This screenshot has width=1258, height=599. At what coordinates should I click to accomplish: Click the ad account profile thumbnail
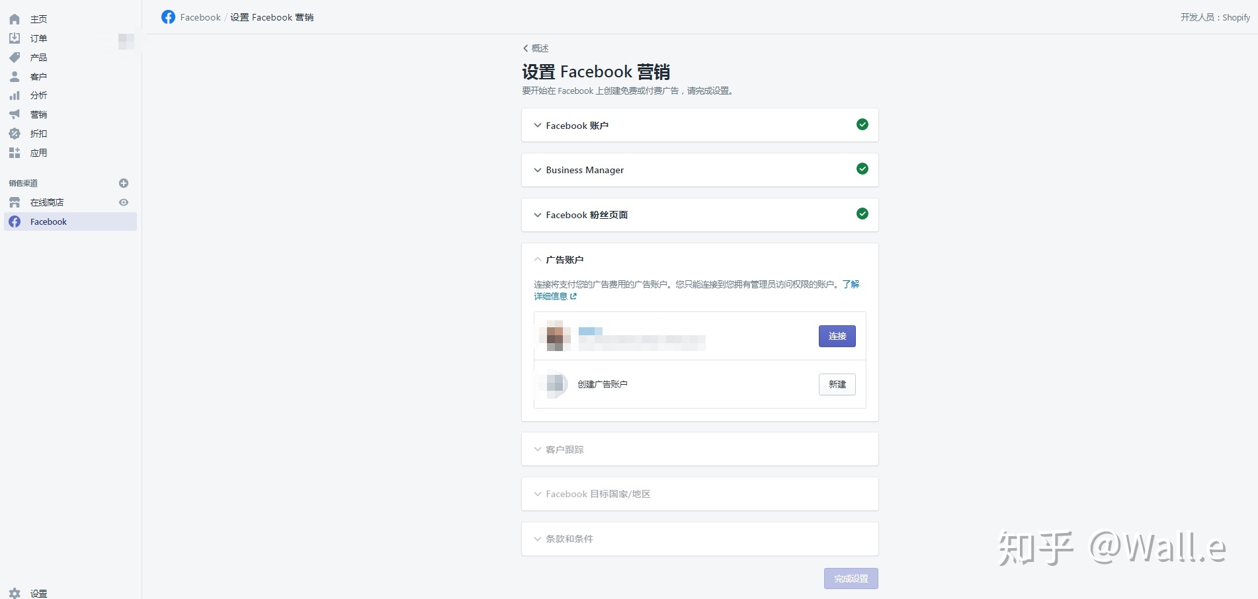pyautogui.click(x=555, y=336)
